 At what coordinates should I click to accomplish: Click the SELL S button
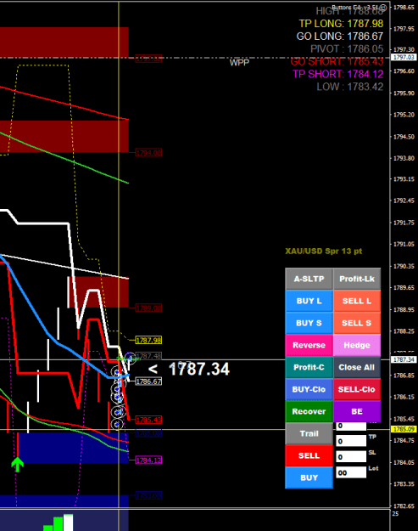pyautogui.click(x=357, y=323)
